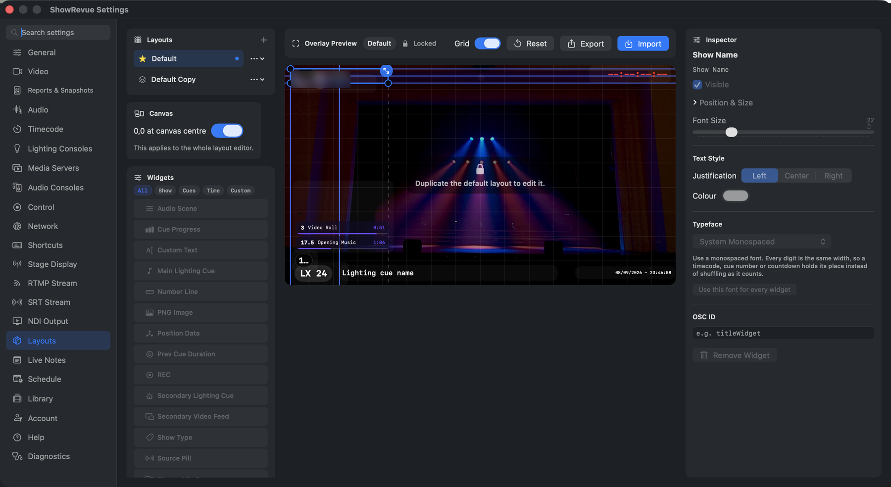Add the Source Pill widget
Viewport: 891px width, 487px height.
point(200,458)
